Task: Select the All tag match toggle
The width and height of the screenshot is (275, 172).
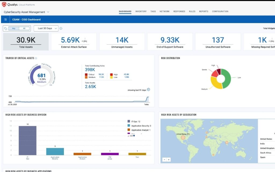Action: 24,28
